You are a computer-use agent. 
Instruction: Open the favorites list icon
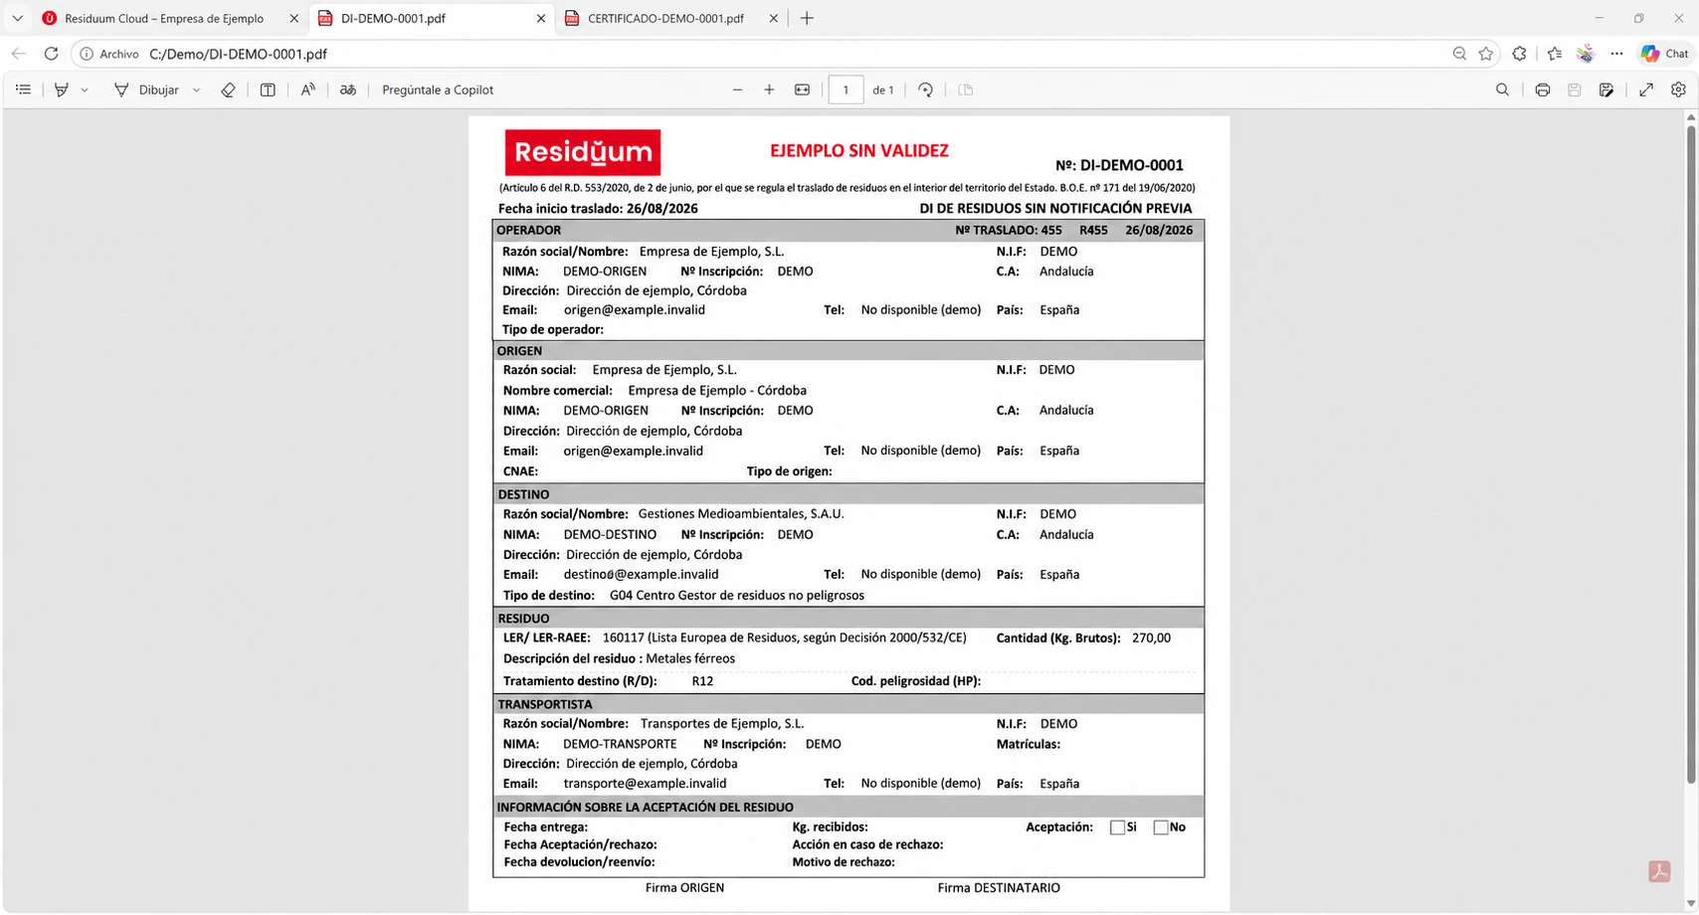(1554, 54)
